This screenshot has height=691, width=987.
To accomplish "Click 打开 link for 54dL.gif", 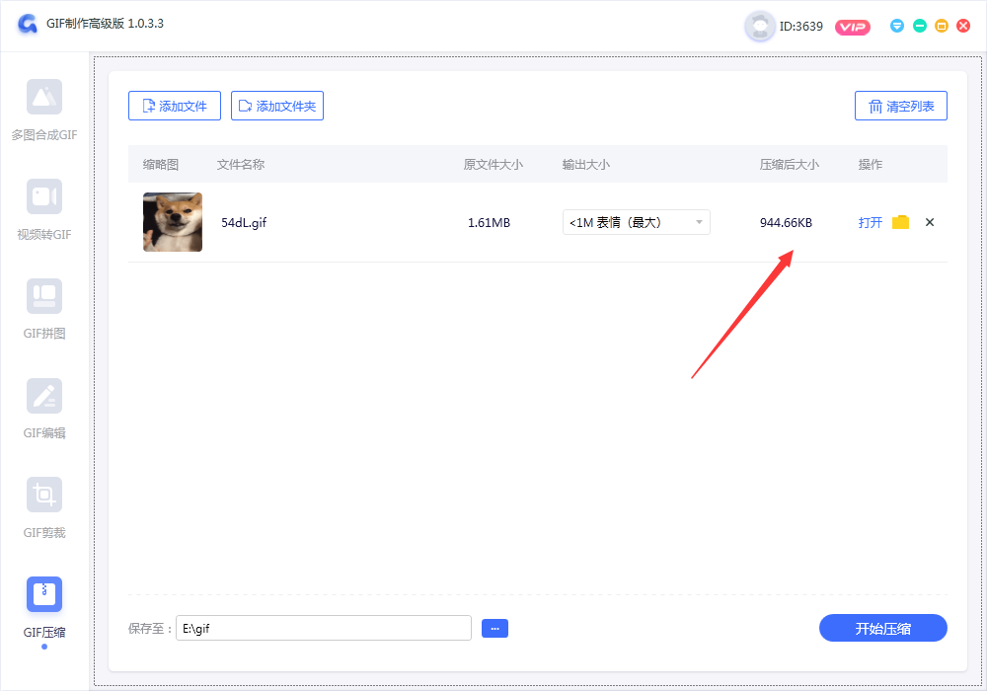I will point(870,223).
